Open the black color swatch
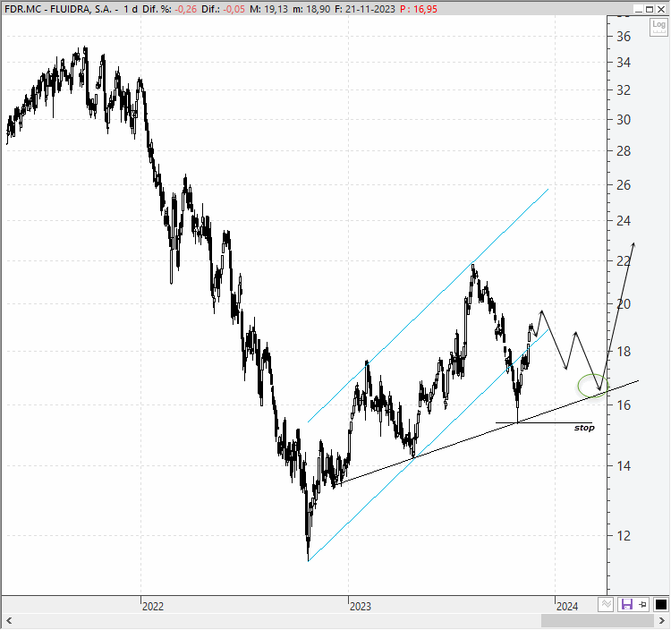Image resolution: width=671 pixels, height=630 pixels. (x=661, y=604)
